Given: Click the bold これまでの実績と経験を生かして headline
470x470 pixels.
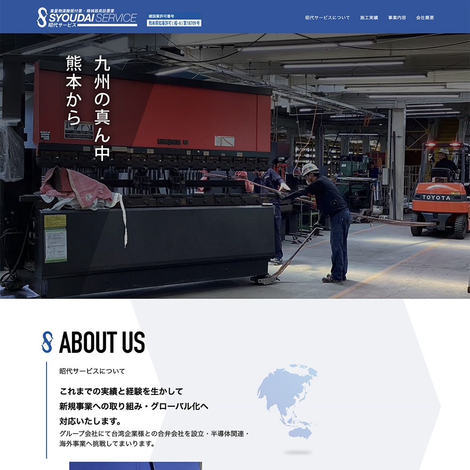Looking at the screenshot, I should click(x=121, y=391).
